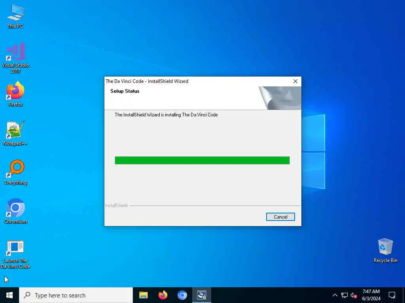Open the notification action center
The width and height of the screenshot is (405, 303).
coord(392,295)
